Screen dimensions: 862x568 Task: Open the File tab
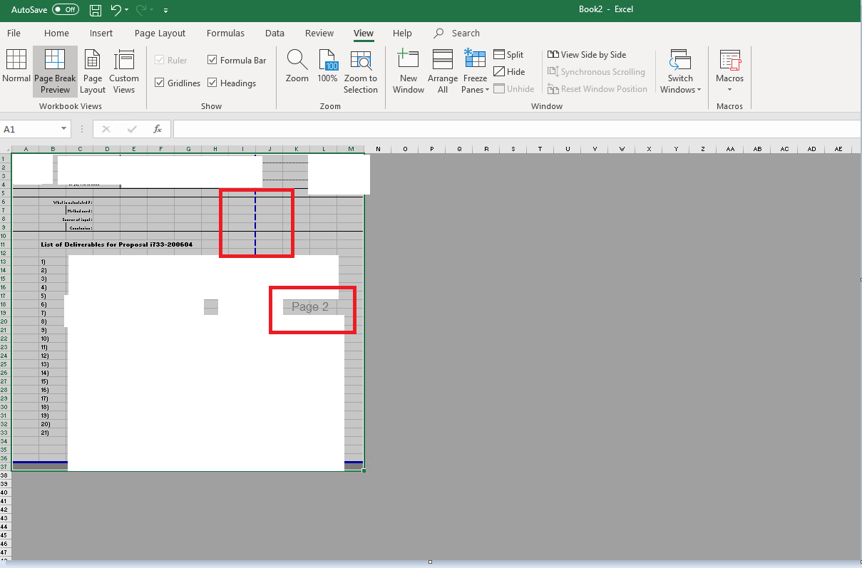(14, 33)
